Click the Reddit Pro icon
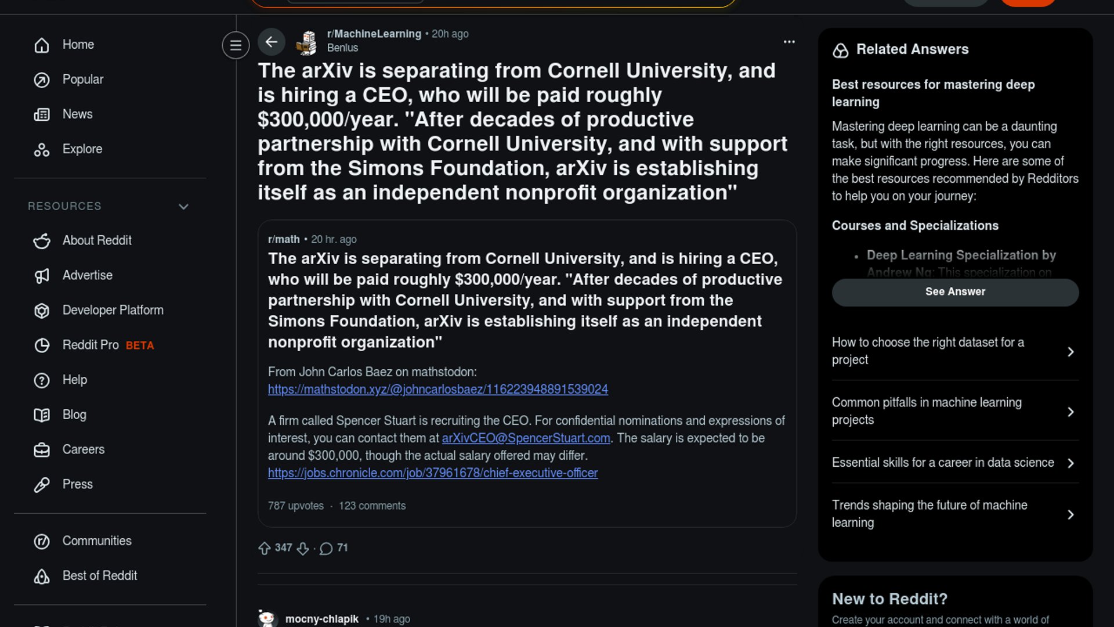The image size is (1114, 627). pos(42,345)
